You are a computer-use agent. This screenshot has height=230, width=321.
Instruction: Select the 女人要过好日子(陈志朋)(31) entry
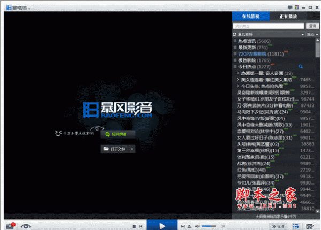point(276,137)
